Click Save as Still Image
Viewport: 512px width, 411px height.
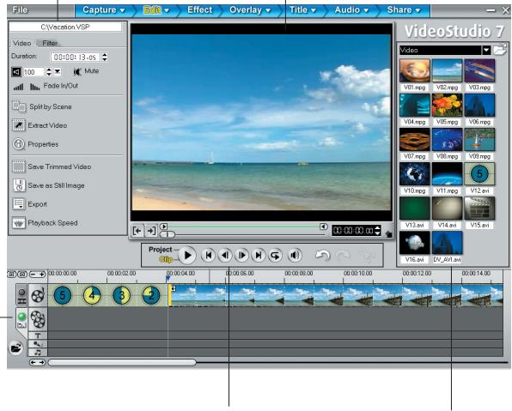click(48, 185)
